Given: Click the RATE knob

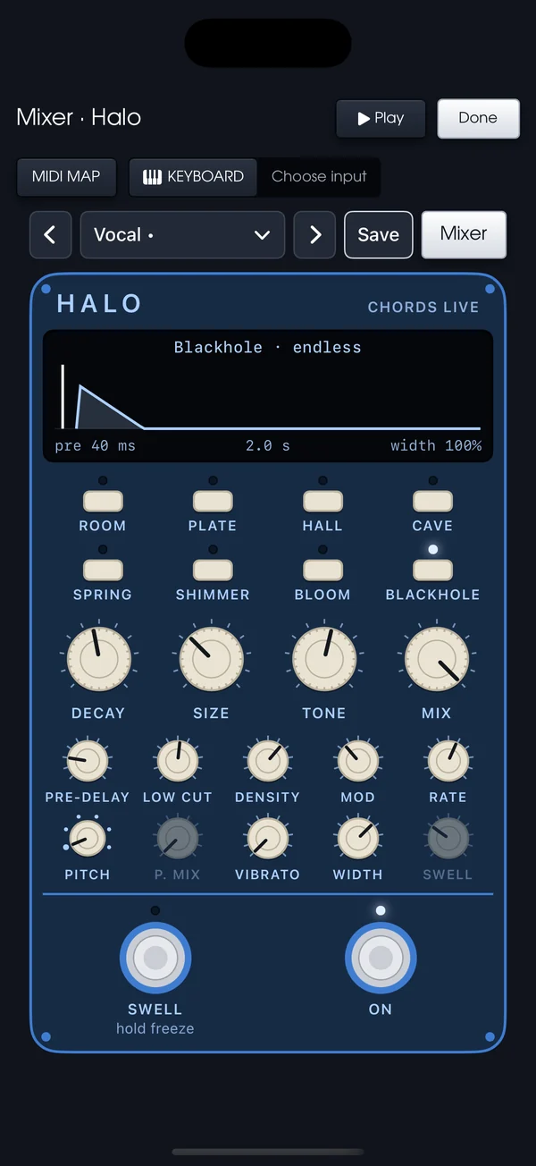Looking at the screenshot, I should pyautogui.click(x=448, y=761).
